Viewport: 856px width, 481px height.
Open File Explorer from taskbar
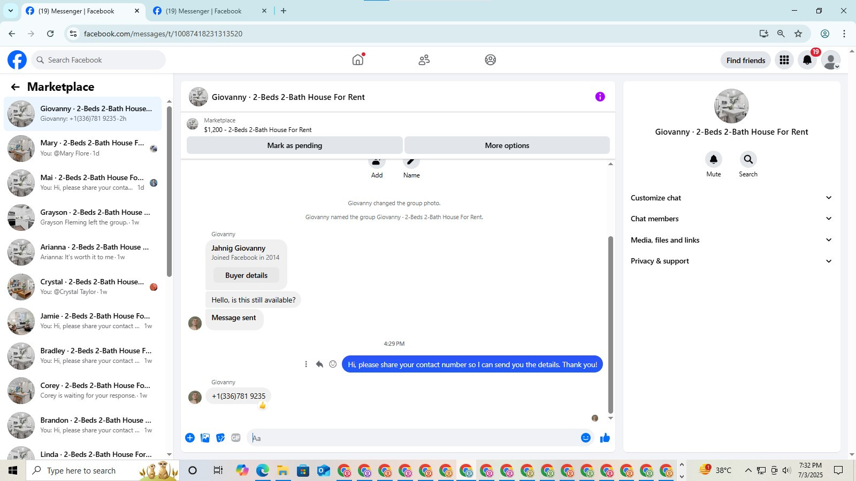click(283, 470)
